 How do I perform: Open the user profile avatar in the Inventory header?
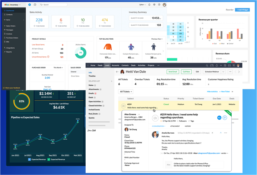[x=165, y=5]
